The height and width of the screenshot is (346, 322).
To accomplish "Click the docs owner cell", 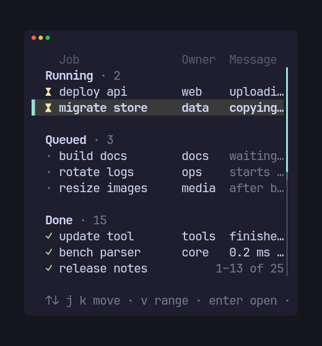I will (195, 156).
